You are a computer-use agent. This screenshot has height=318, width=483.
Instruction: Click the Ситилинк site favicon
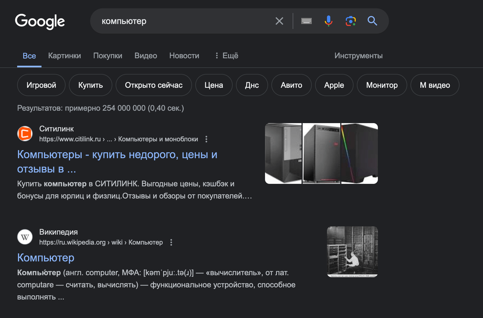(25, 134)
